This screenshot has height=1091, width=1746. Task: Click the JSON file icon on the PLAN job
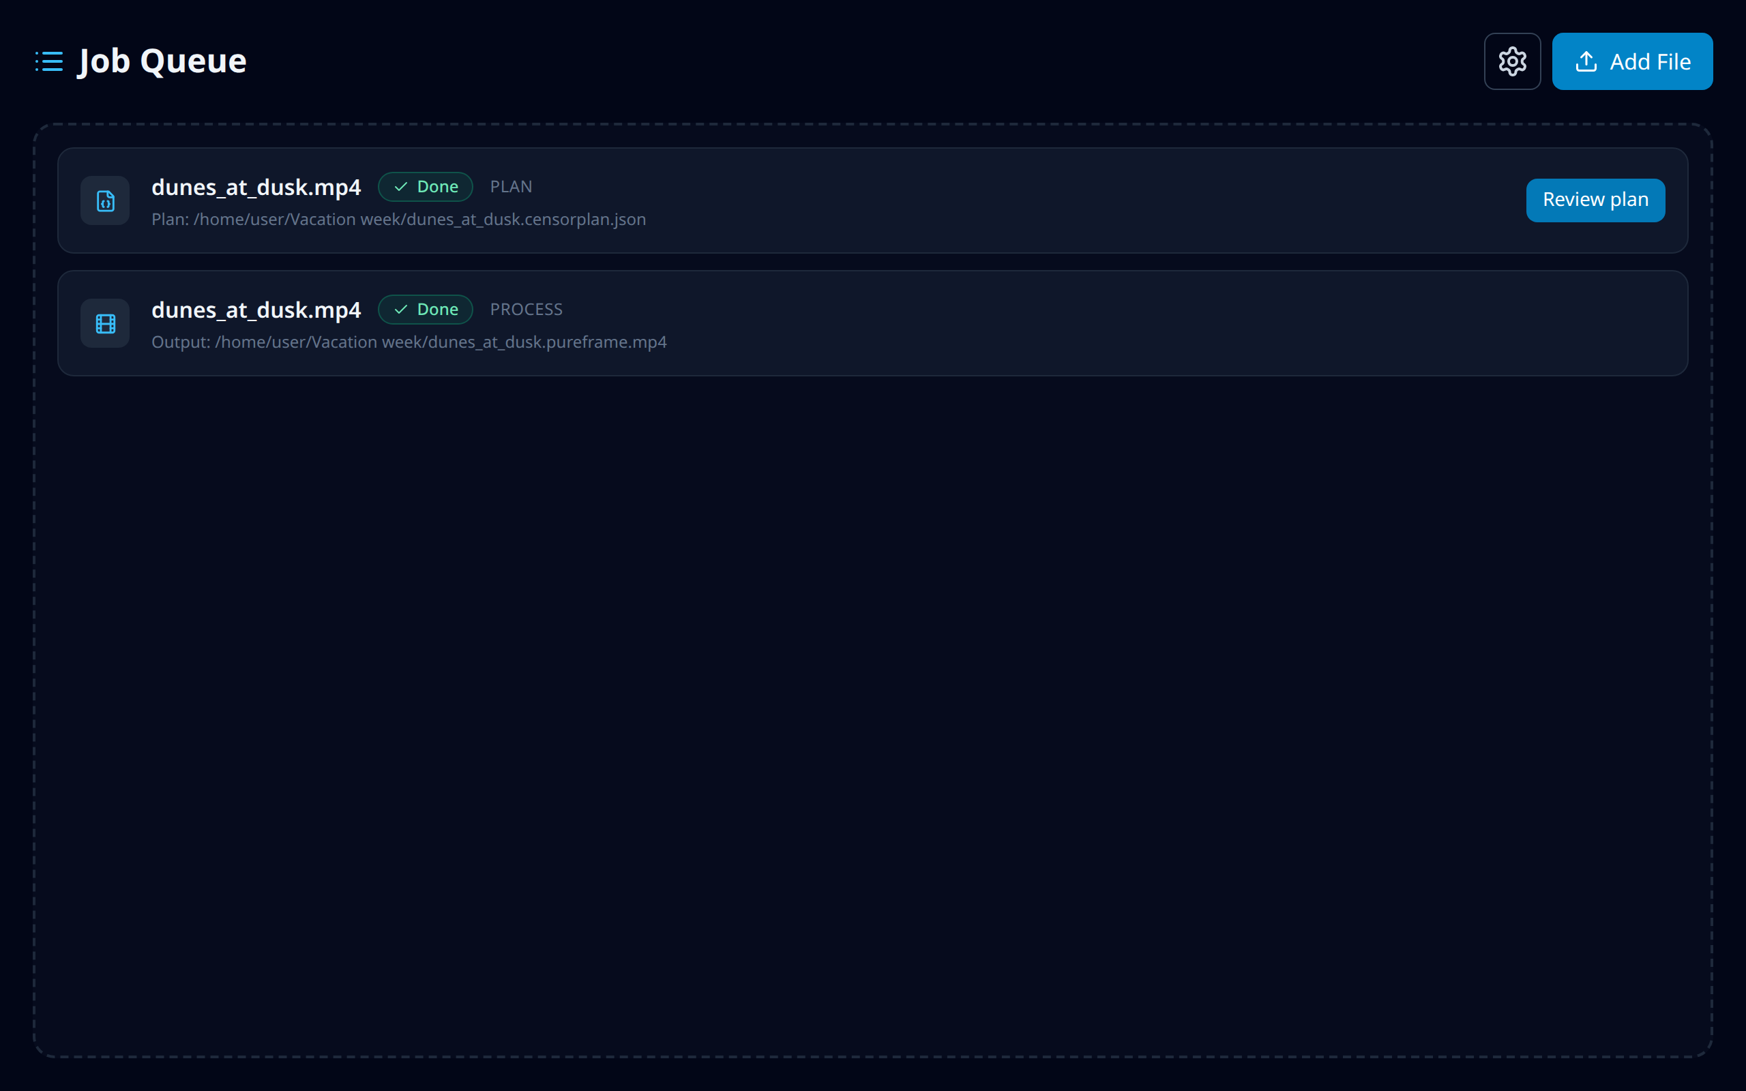[105, 200]
